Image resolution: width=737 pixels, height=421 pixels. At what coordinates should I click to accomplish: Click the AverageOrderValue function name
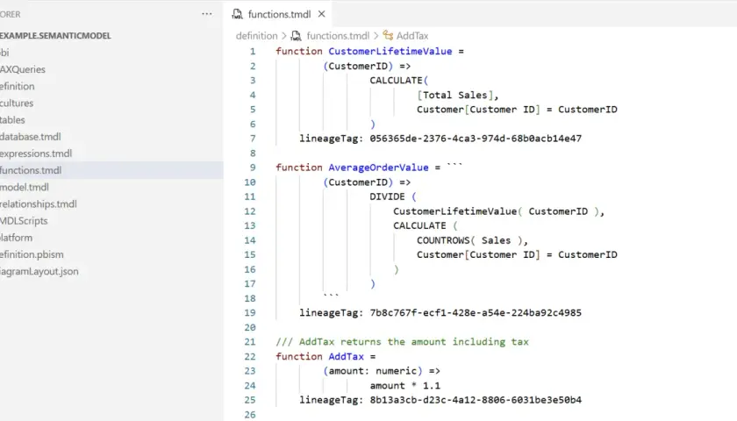pos(378,168)
